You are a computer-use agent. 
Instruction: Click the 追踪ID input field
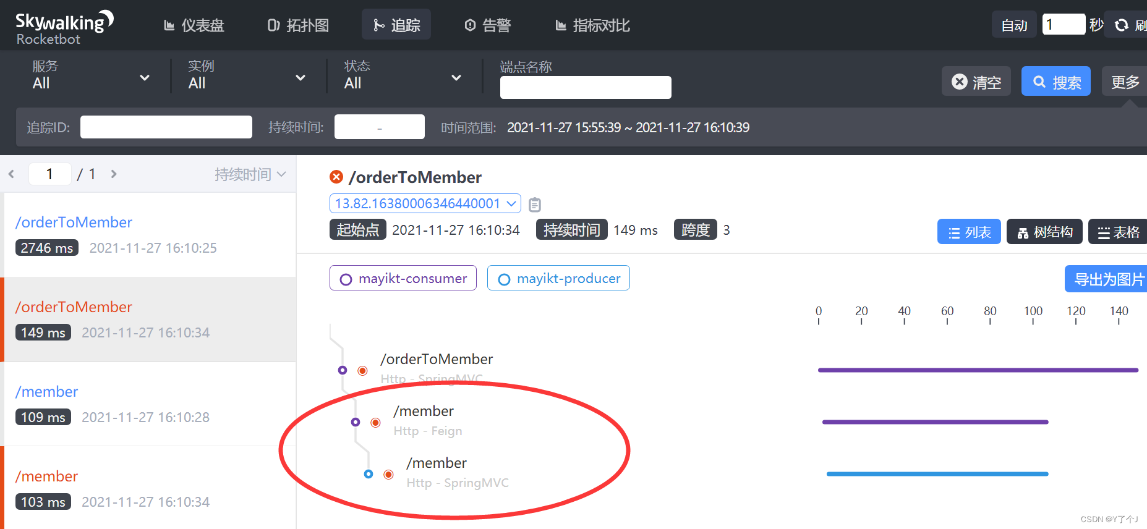coord(166,127)
